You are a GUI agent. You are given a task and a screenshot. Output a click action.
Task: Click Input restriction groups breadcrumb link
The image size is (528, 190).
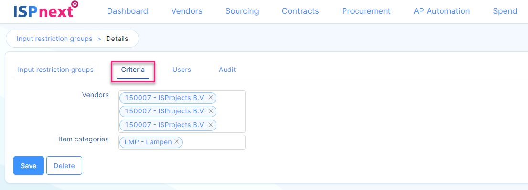tap(54, 39)
